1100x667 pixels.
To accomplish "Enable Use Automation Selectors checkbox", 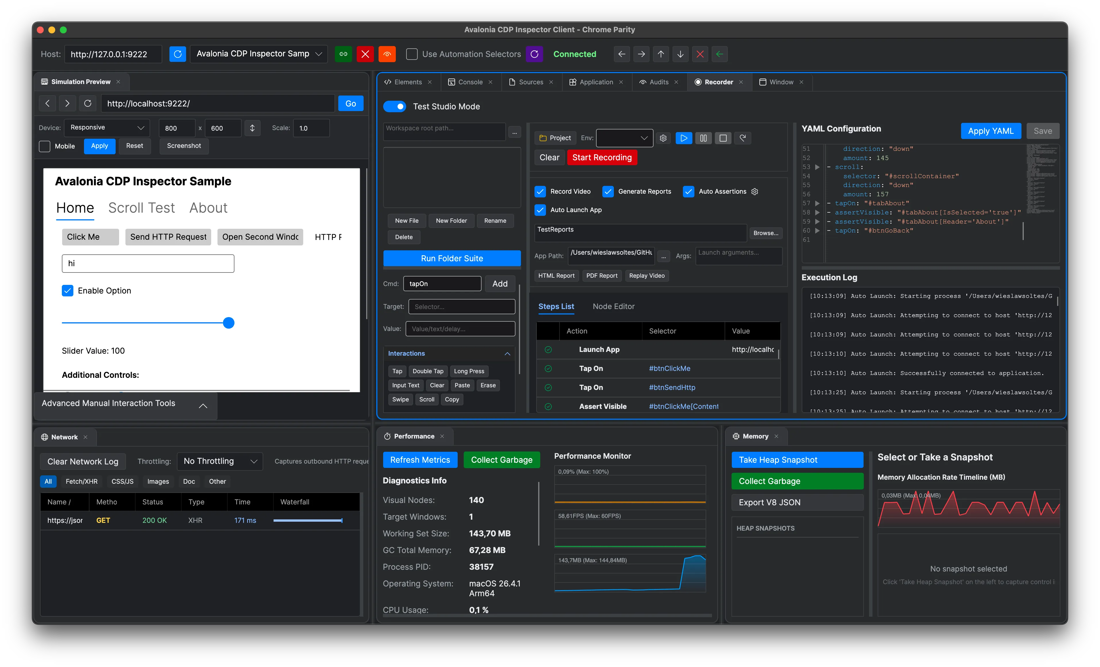I will (x=412, y=54).
